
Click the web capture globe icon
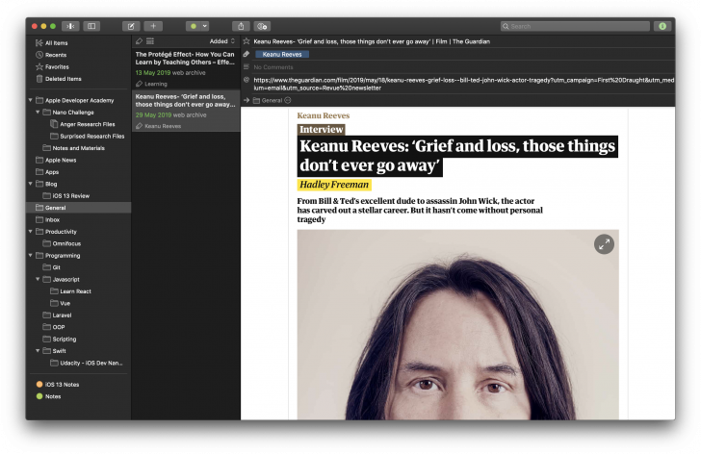pyautogui.click(x=263, y=26)
